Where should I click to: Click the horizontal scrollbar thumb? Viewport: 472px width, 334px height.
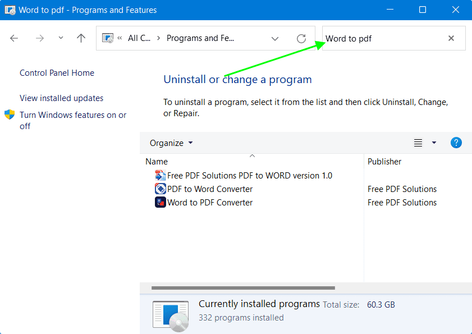click(243, 288)
